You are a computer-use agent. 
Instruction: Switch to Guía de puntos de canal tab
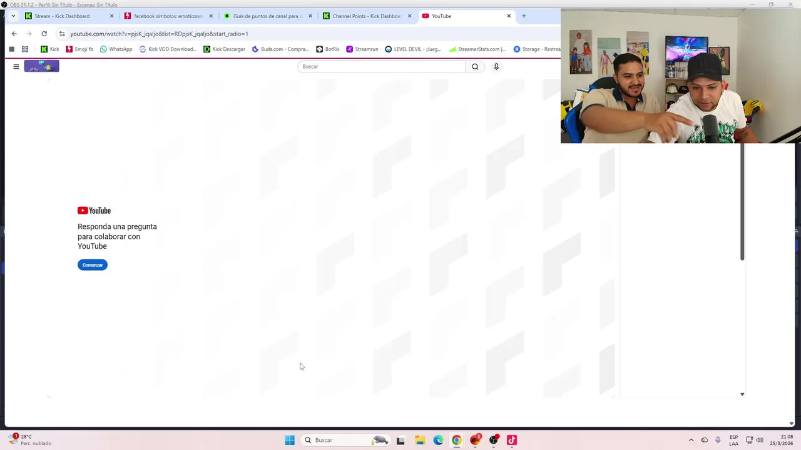click(x=268, y=16)
